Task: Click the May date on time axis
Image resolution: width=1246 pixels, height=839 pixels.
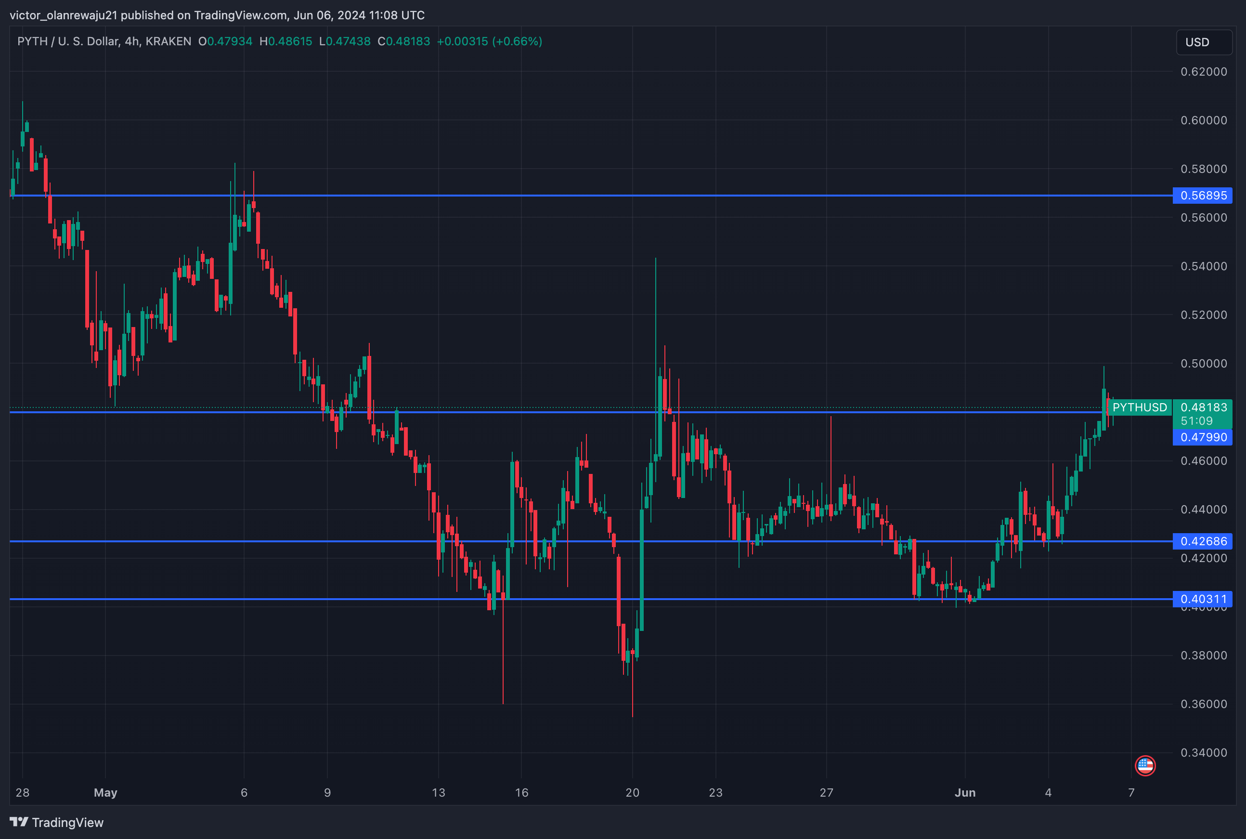Action: 105,792
